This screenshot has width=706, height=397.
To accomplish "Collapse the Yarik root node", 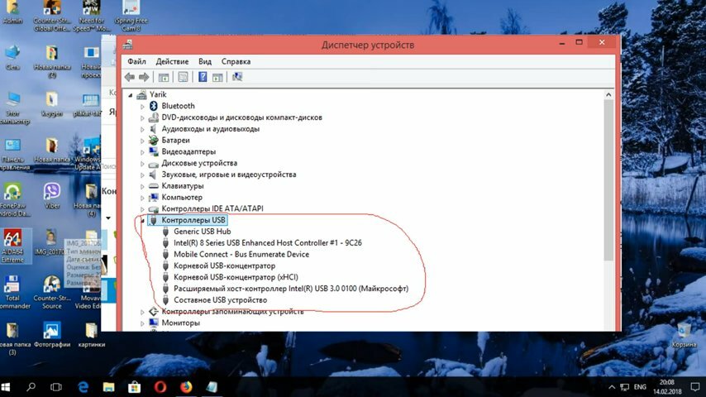I will (130, 95).
